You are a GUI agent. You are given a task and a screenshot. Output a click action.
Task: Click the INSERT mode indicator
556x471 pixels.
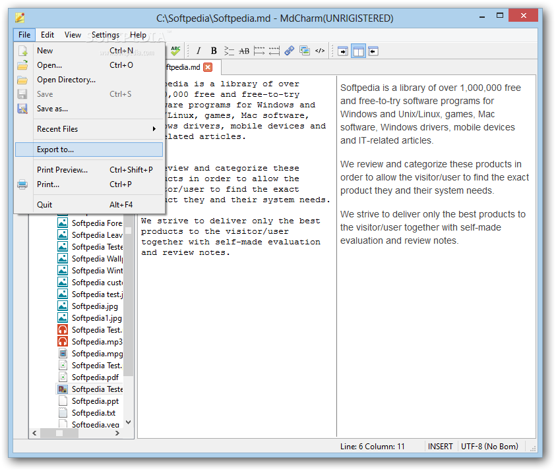point(440,447)
